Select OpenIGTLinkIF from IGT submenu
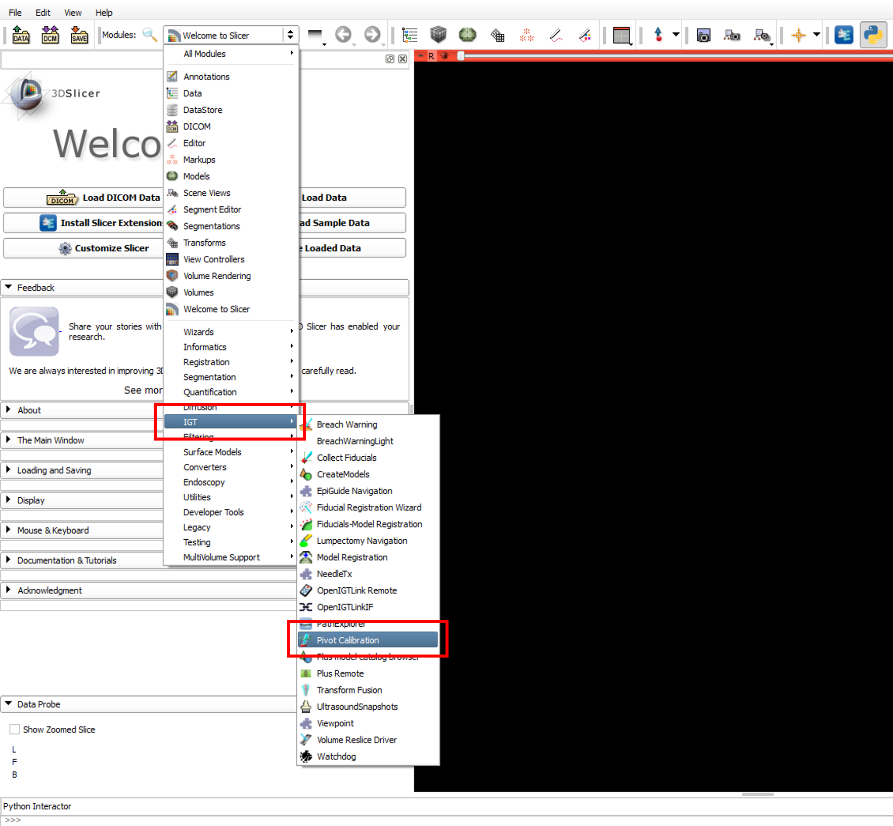 368,607
